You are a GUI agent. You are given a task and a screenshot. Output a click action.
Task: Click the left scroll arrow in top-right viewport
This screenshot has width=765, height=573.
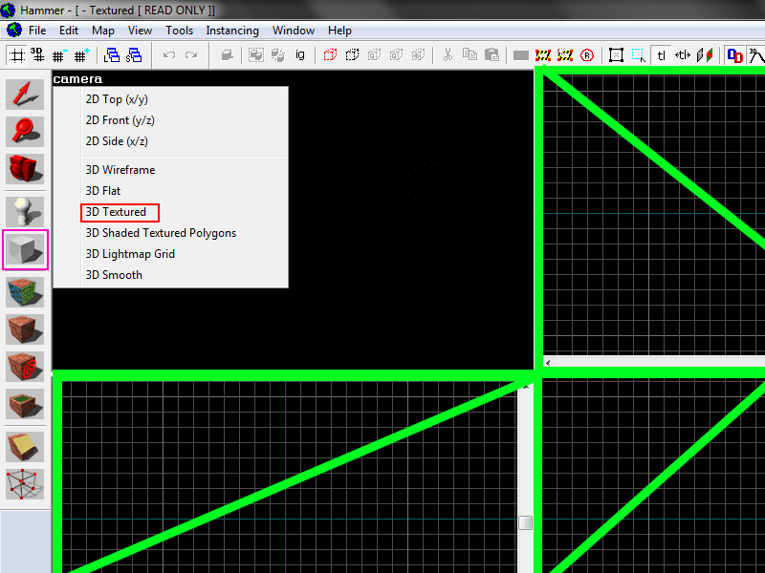[x=548, y=363]
